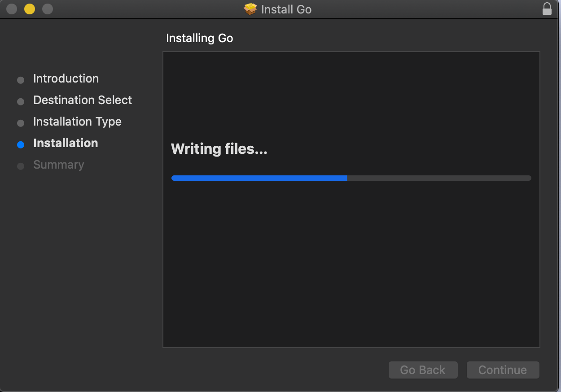The width and height of the screenshot is (561, 392).
Task: Click the Continue button
Action: point(503,370)
